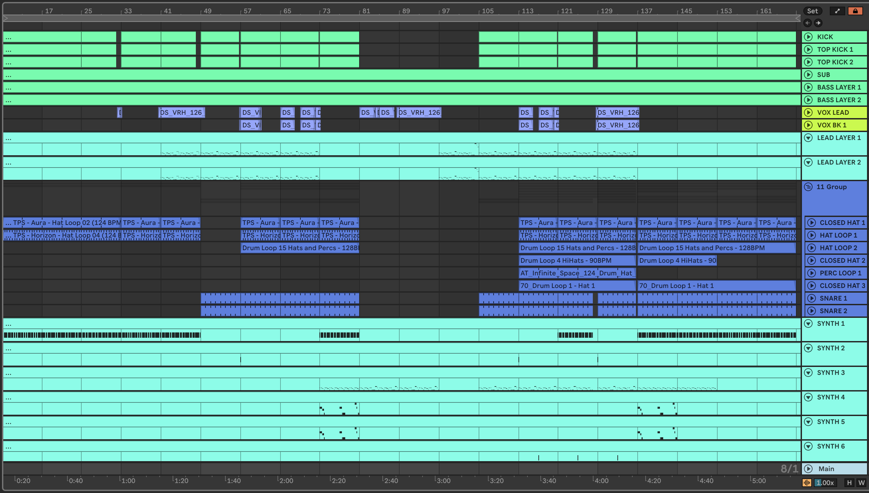869x493 pixels.
Task: Fold the 11 Group track
Action: pos(808,187)
